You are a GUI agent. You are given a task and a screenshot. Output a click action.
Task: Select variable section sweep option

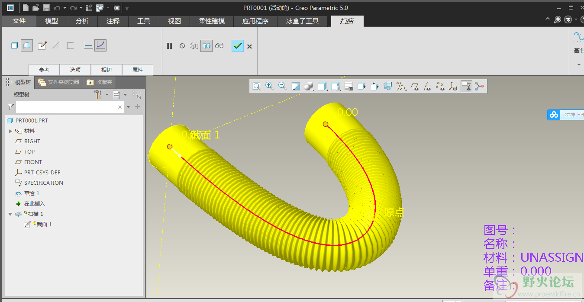pyautogui.click(x=100, y=45)
